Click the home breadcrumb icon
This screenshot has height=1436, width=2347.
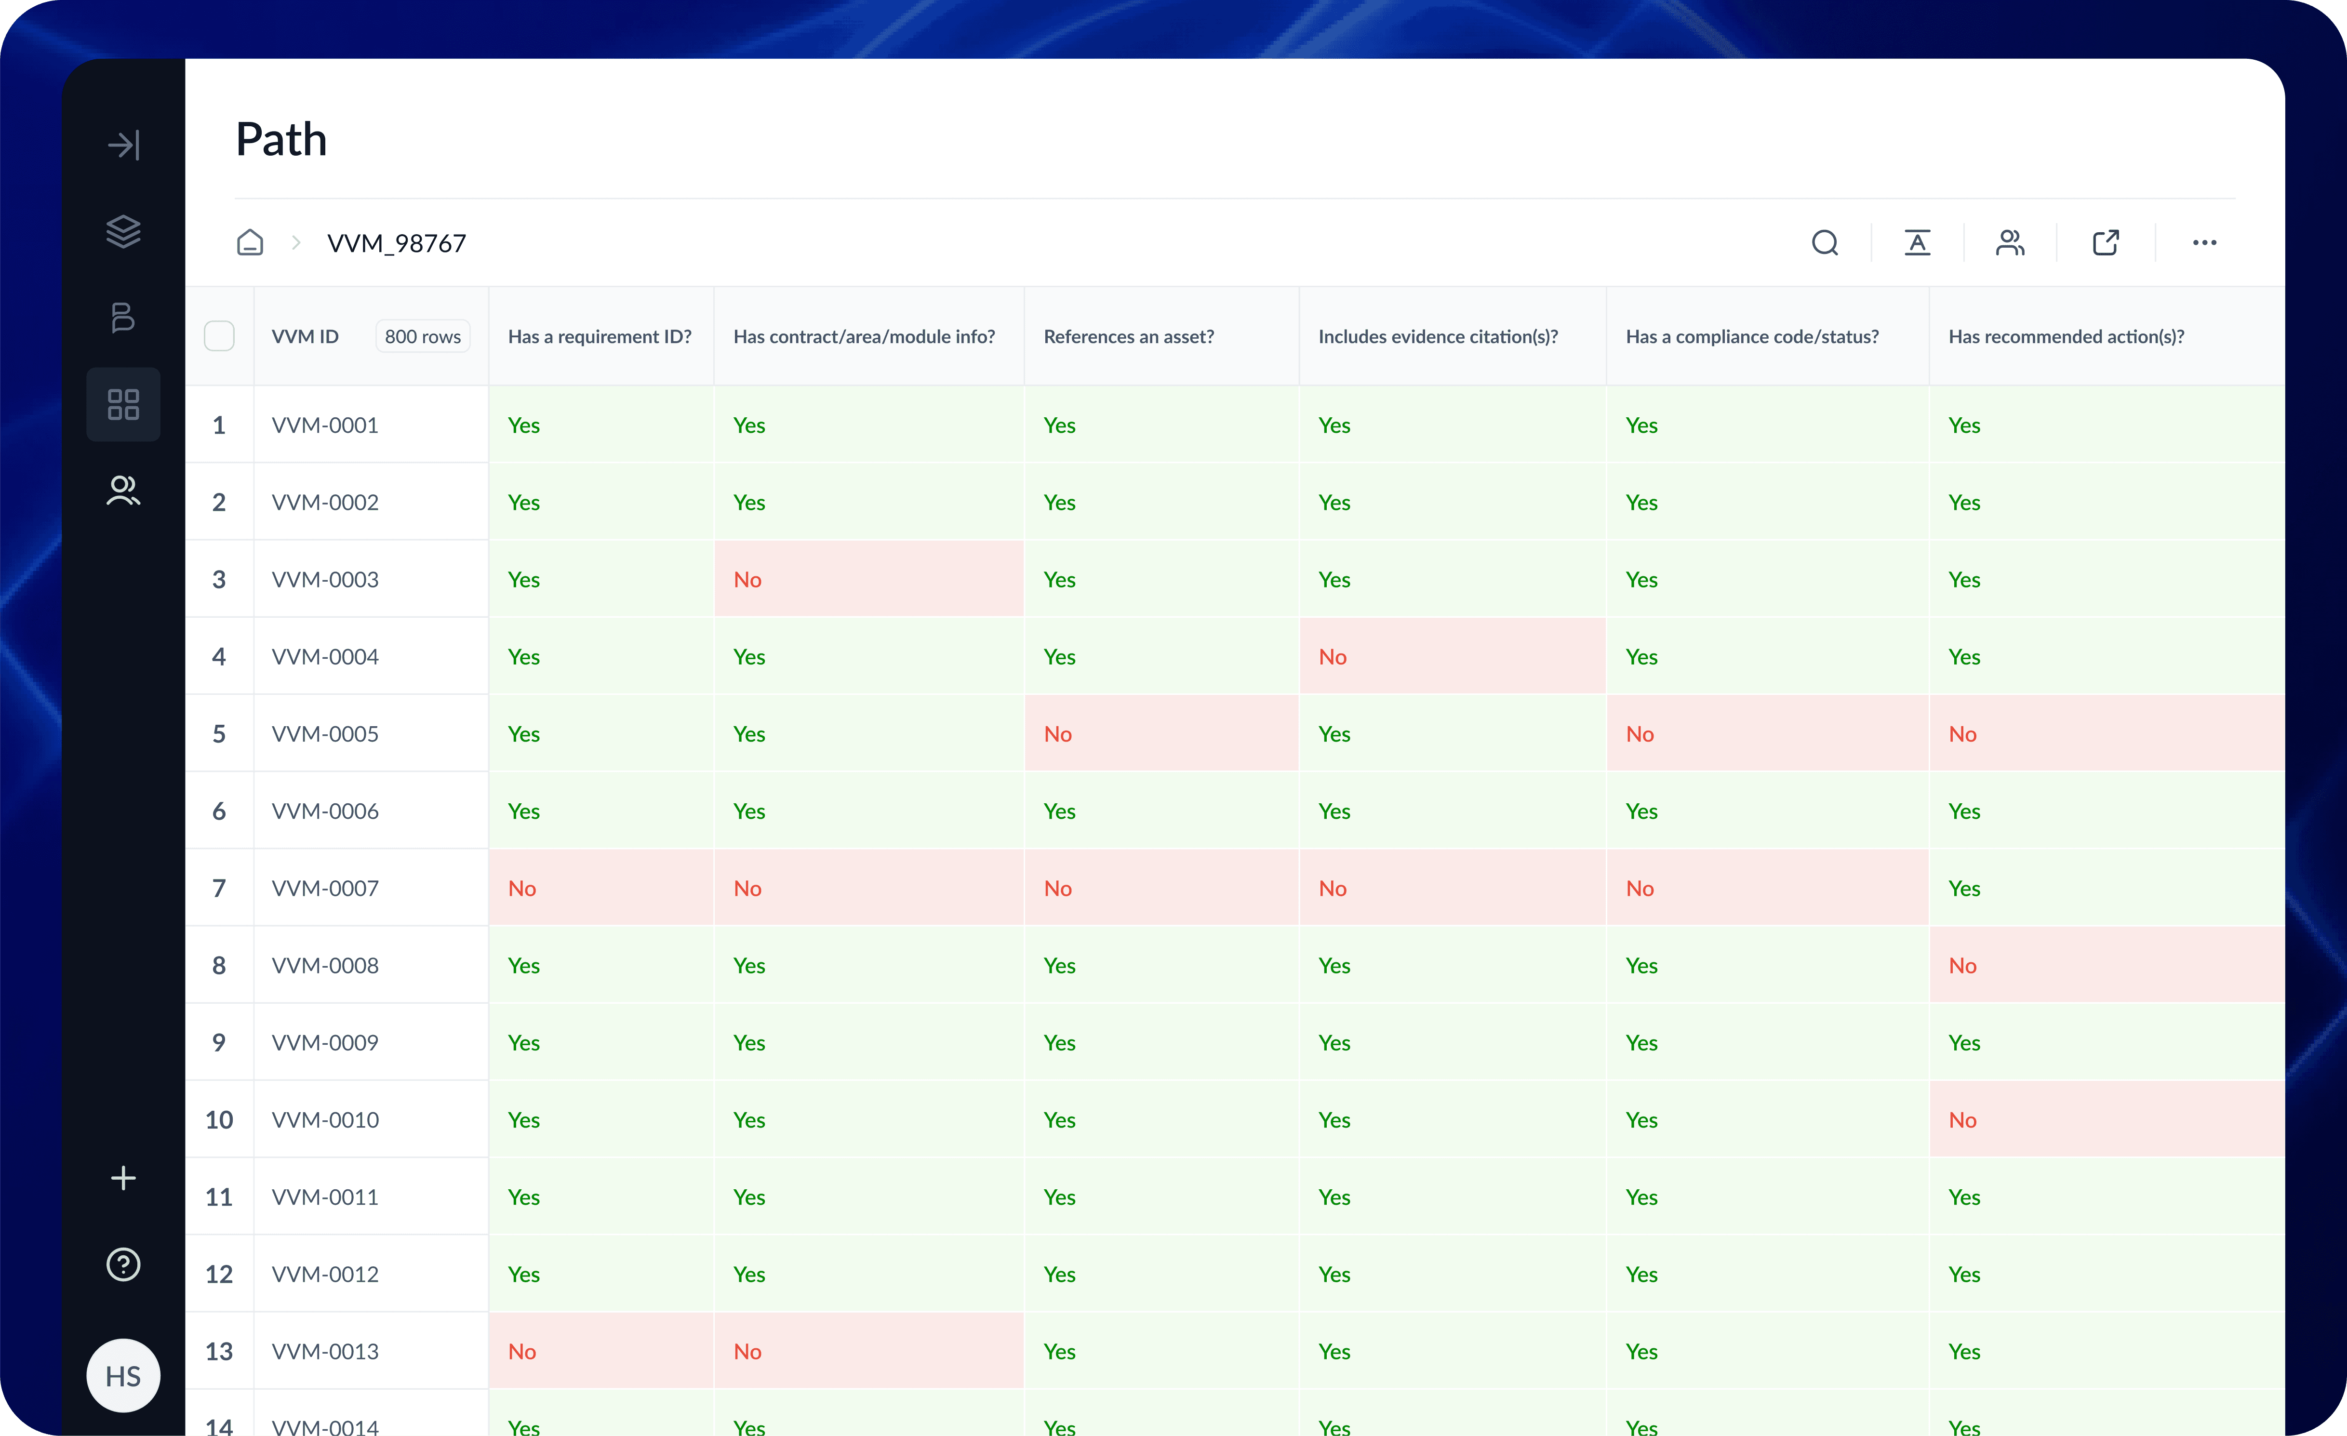[x=250, y=243]
